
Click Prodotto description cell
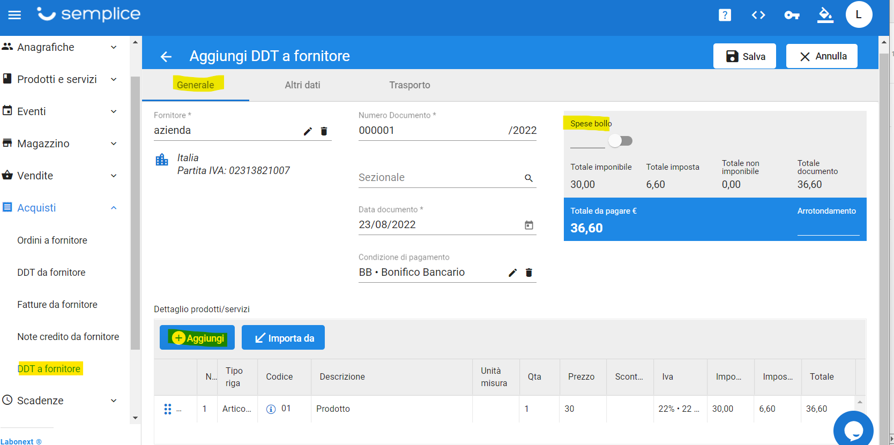391,409
